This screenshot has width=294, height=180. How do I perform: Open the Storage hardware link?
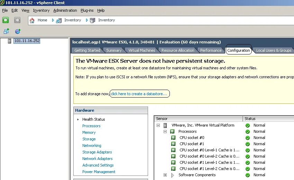pyautogui.click(x=89, y=139)
